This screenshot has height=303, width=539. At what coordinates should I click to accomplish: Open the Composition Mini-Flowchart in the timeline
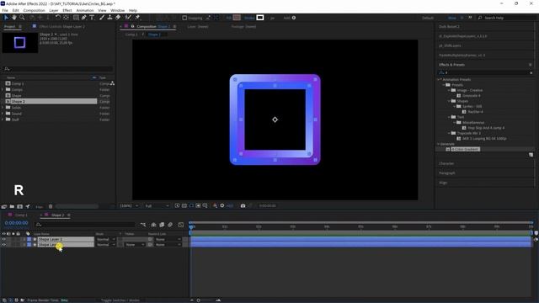click(x=143, y=225)
